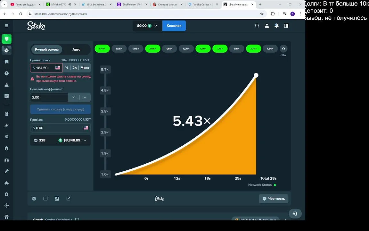Click the Stake logo in header
The width and height of the screenshot is (369, 231).
pyautogui.click(x=36, y=26)
